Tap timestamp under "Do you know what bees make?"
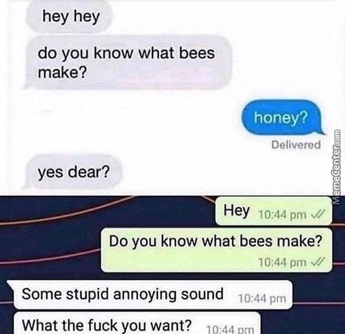 [x=282, y=262]
